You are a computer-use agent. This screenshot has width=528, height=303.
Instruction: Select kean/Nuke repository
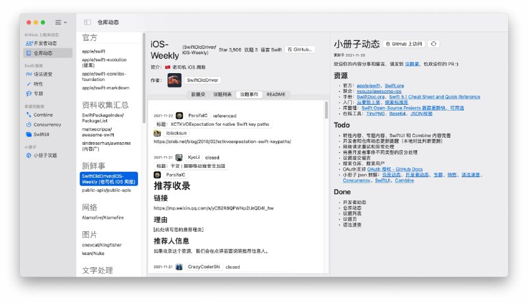[x=93, y=254]
